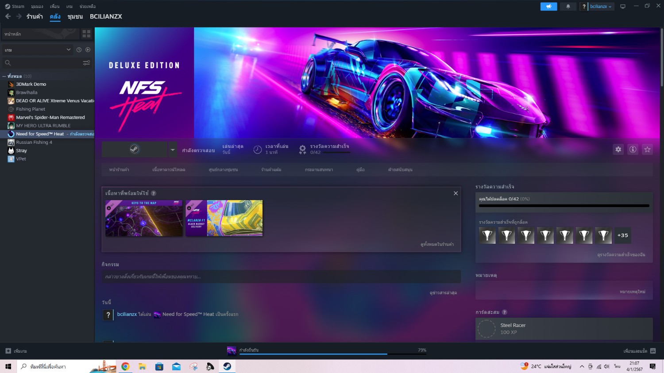Image resolution: width=664 pixels, height=373 pixels.
Task: Go to the Library tab
Action: point(55,16)
